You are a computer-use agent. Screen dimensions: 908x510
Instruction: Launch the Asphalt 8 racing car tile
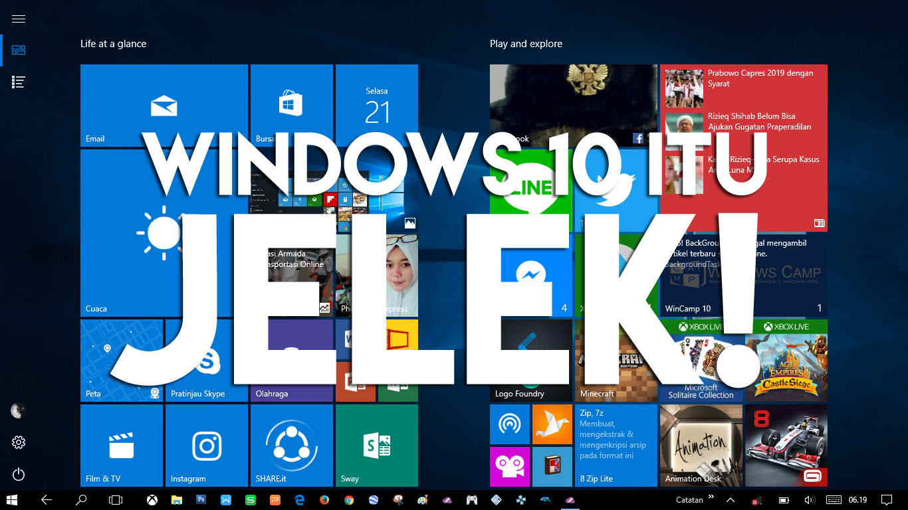point(786,446)
